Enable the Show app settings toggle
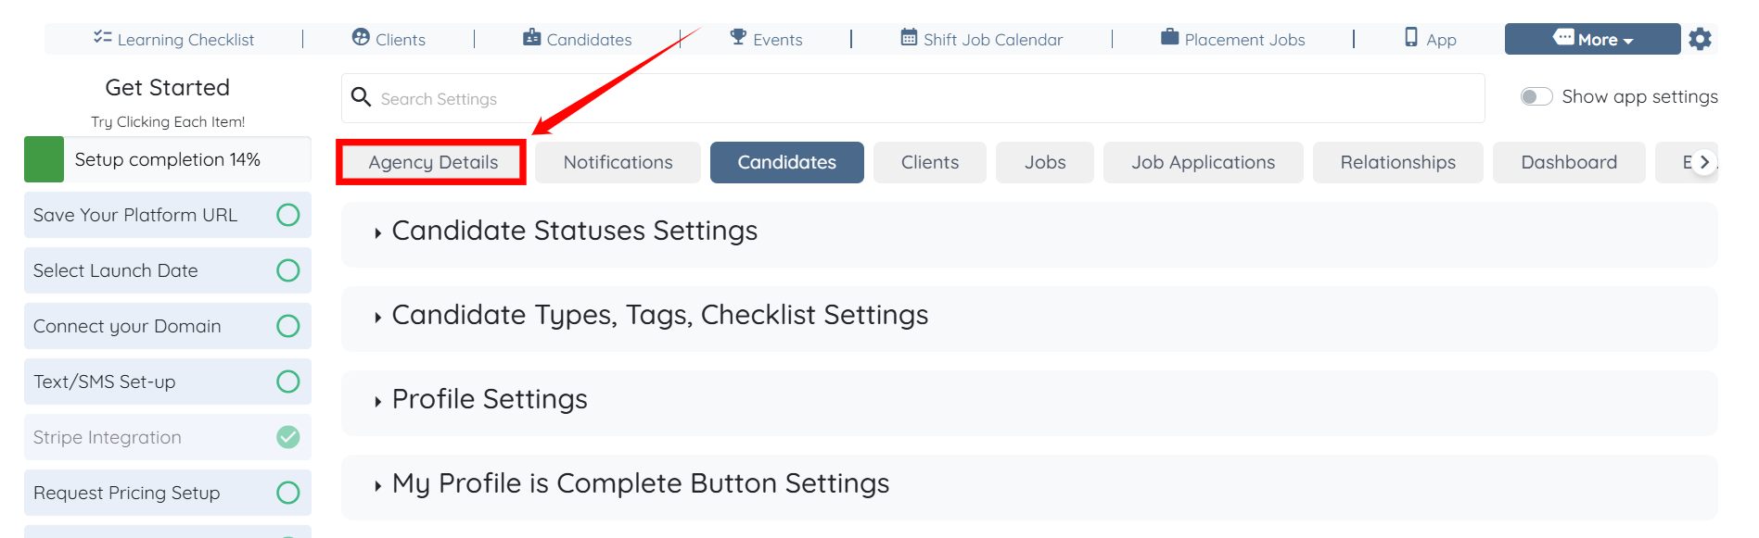Image resolution: width=1759 pixels, height=538 pixels. pos(1536,97)
